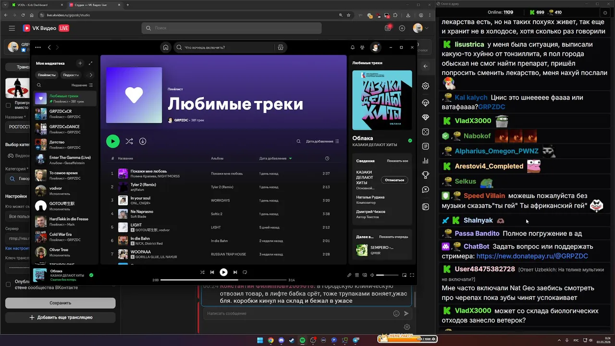Click the Отписаться button

click(395, 180)
